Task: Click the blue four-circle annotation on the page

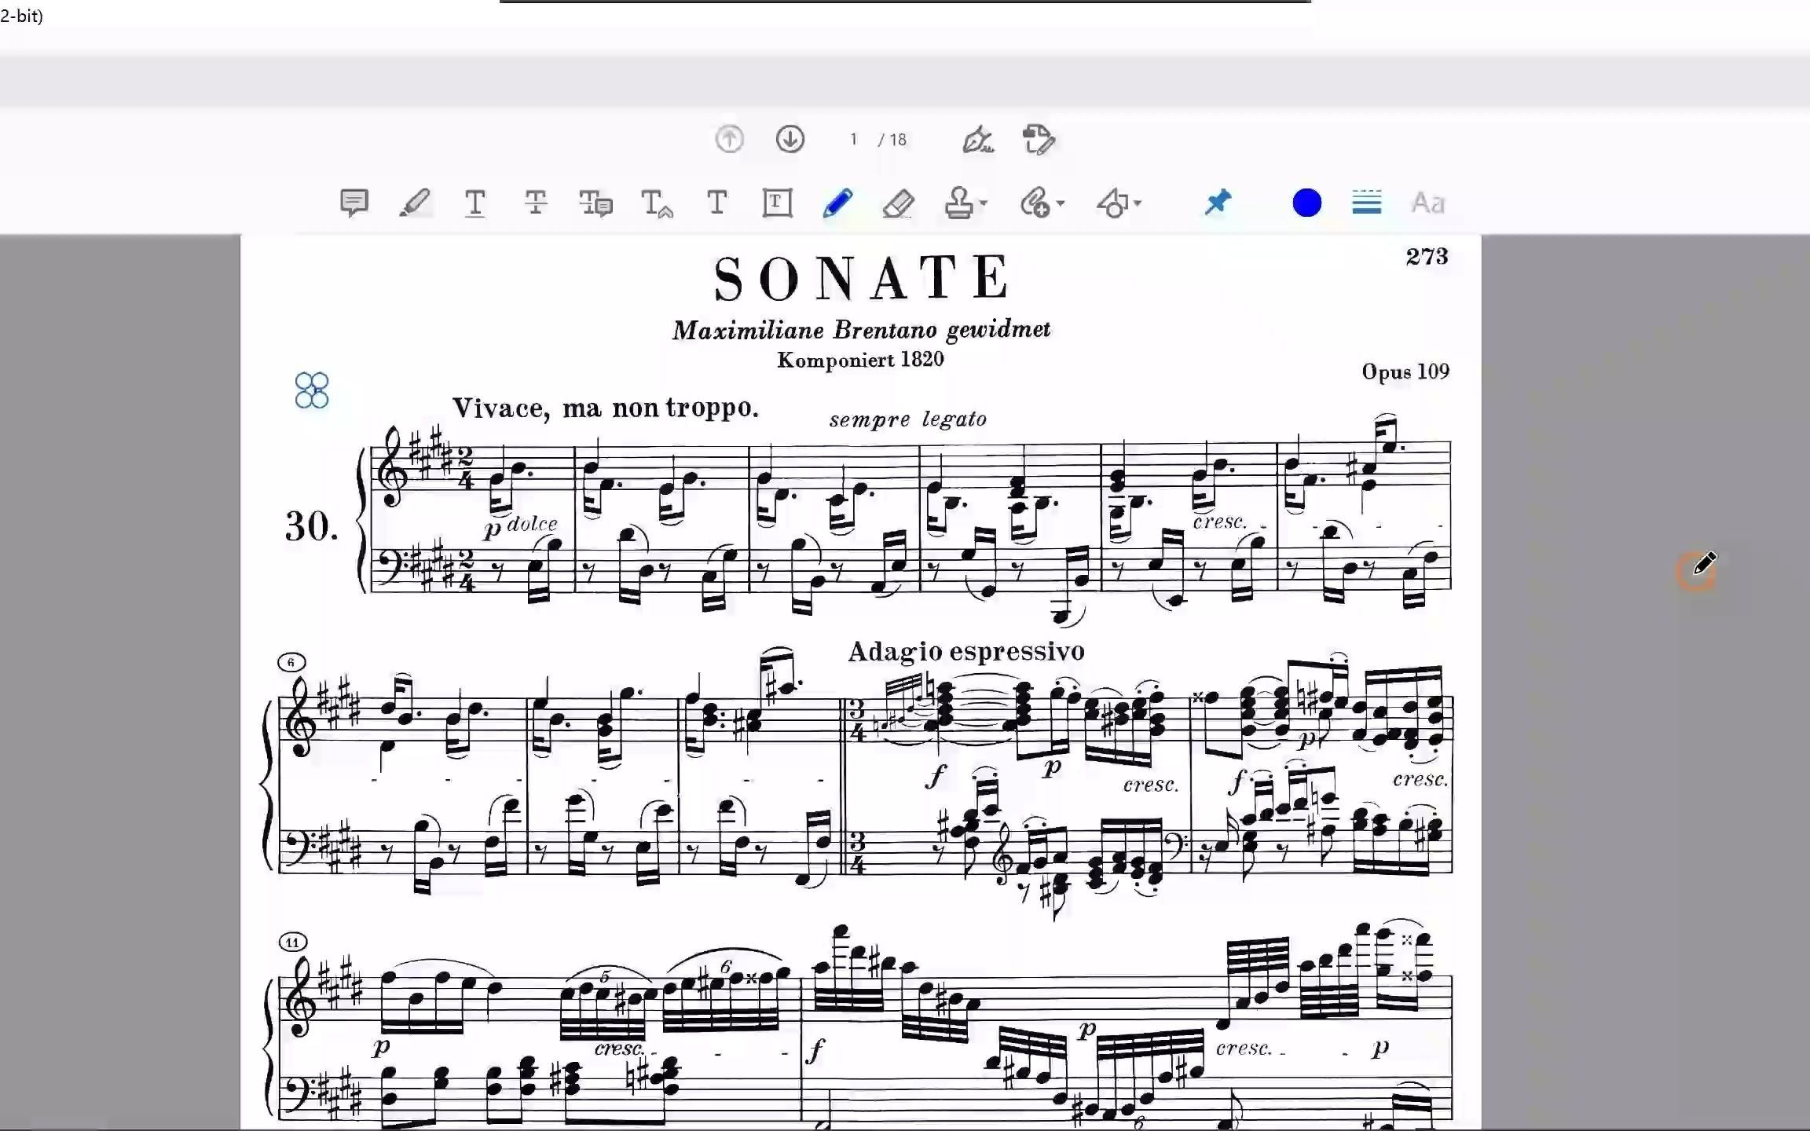Action: [311, 390]
